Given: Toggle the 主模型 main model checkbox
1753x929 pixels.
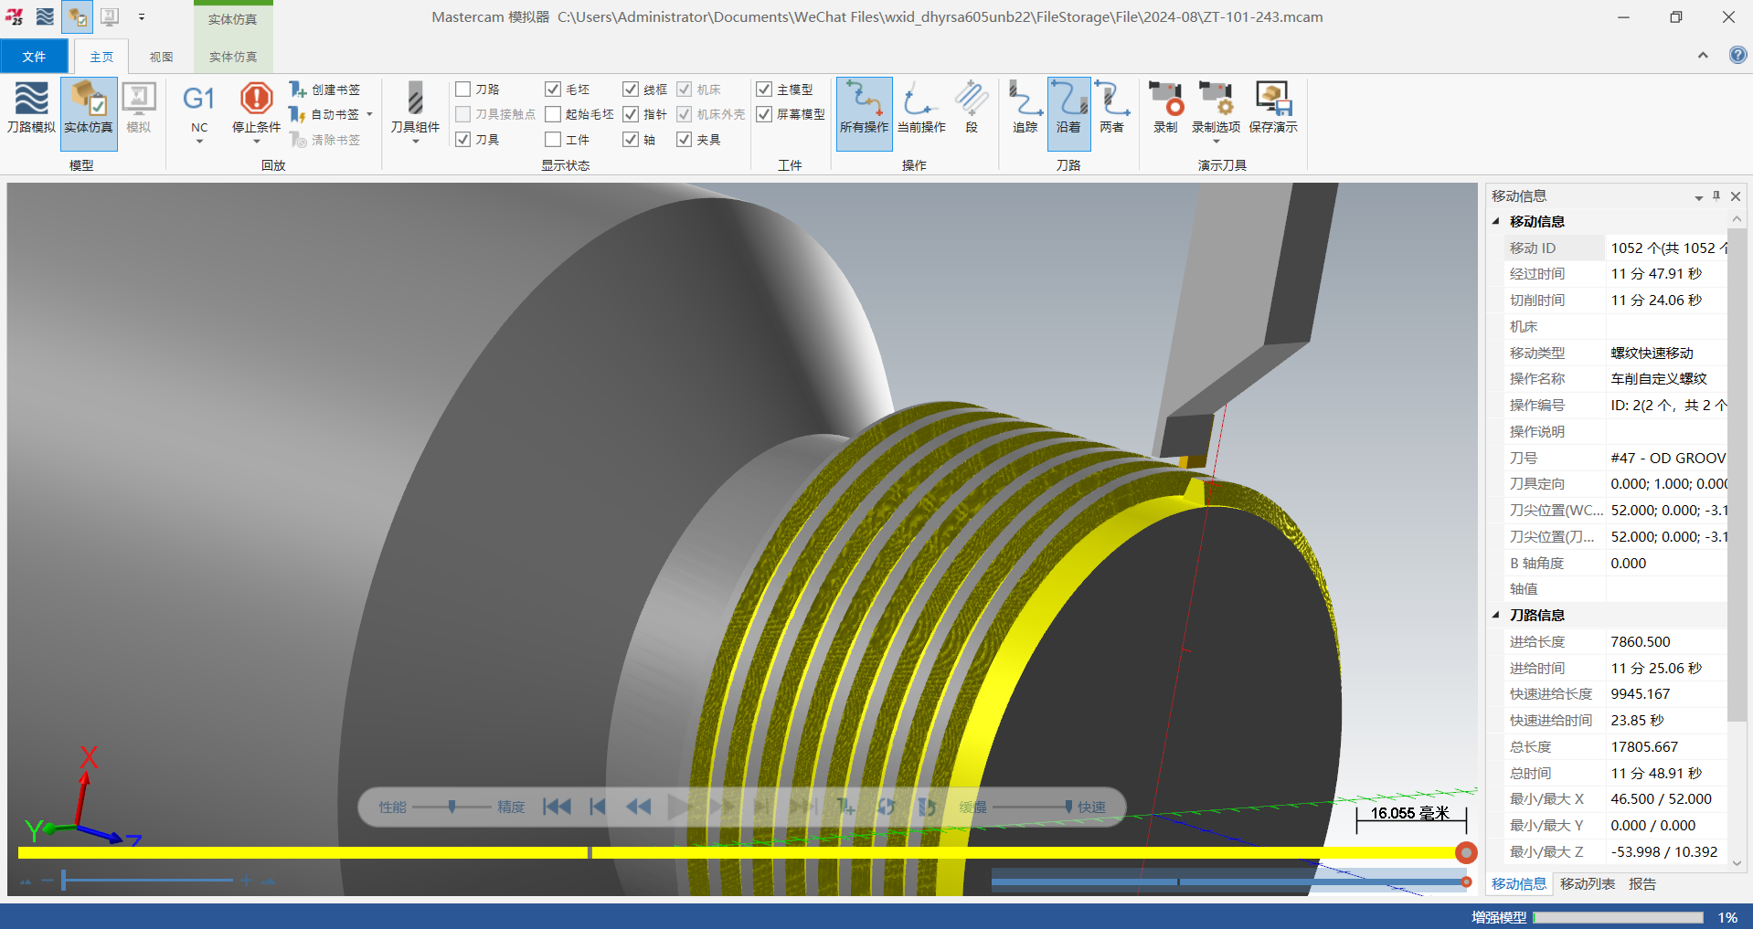Looking at the screenshot, I should click(x=764, y=90).
